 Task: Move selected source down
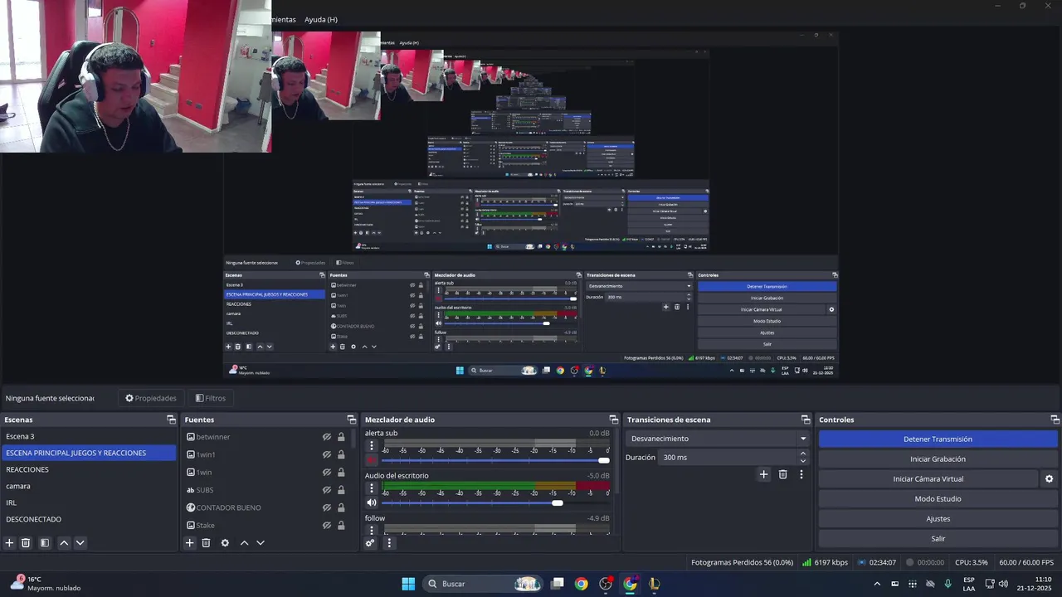pyautogui.click(x=260, y=543)
